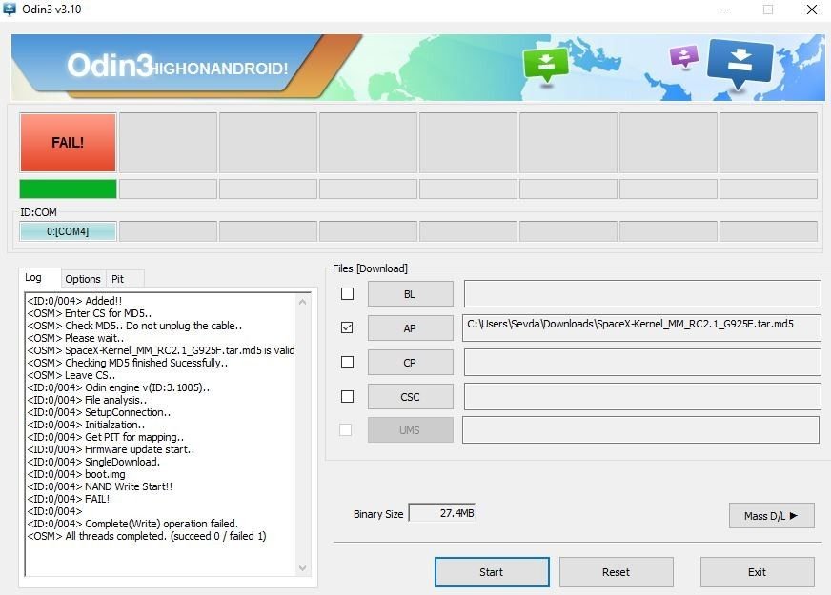
Task: Click the "Initialzation.." log line
Action: 86,425
